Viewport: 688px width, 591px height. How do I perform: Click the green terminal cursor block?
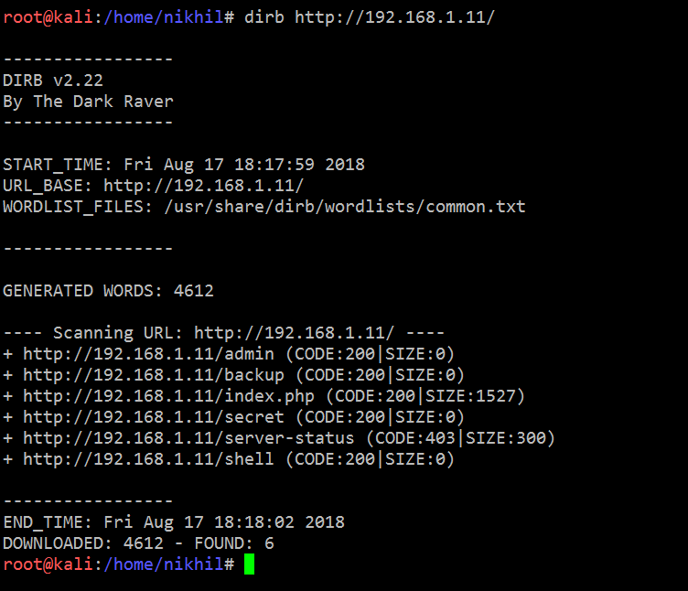pyautogui.click(x=249, y=564)
